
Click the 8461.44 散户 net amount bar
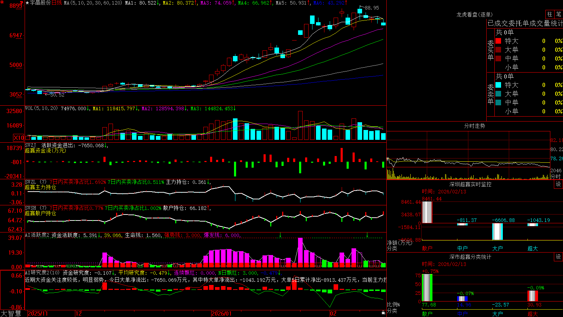click(x=427, y=212)
